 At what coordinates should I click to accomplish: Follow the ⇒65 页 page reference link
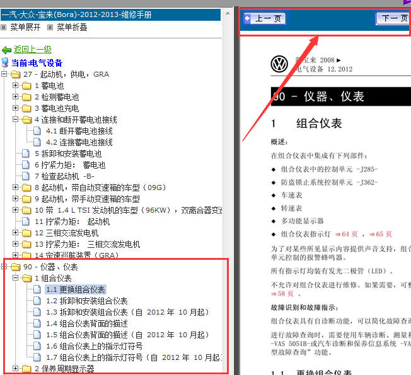coord(381,234)
